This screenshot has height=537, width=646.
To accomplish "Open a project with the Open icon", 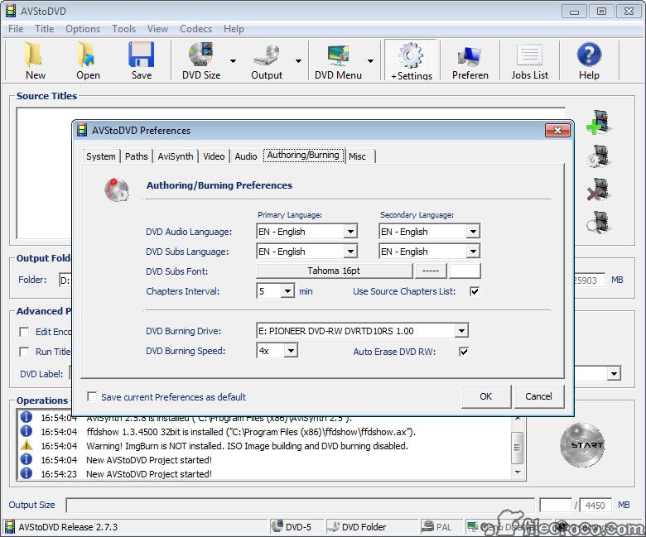I will pyautogui.click(x=86, y=55).
